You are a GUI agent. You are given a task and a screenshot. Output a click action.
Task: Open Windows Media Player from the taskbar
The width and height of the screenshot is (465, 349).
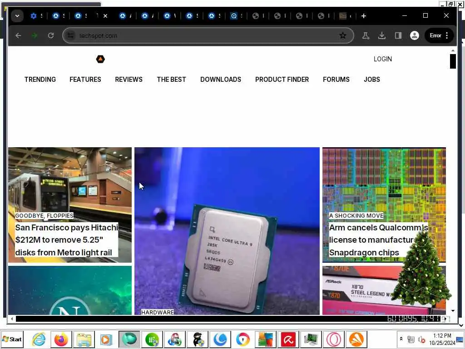[106, 339]
